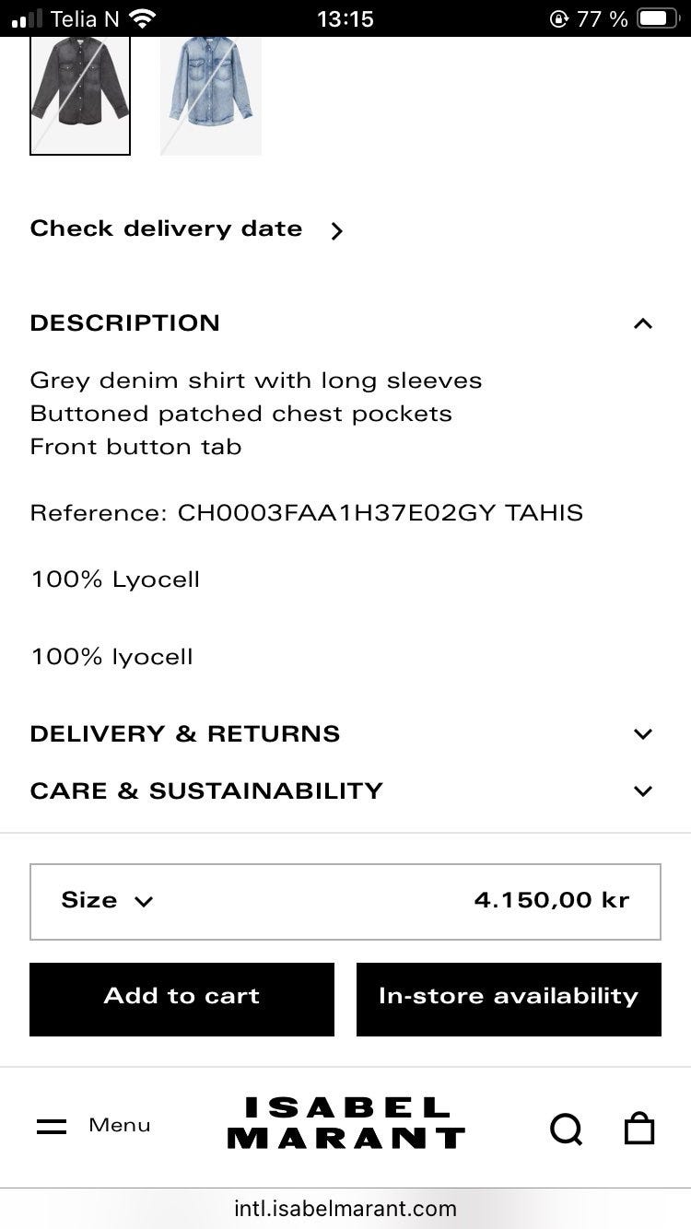691x1229 pixels.
Task: Open the search magnifier icon
Action: 566,1128
